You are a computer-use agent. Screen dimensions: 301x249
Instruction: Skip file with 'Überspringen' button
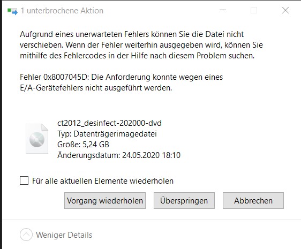(184, 201)
